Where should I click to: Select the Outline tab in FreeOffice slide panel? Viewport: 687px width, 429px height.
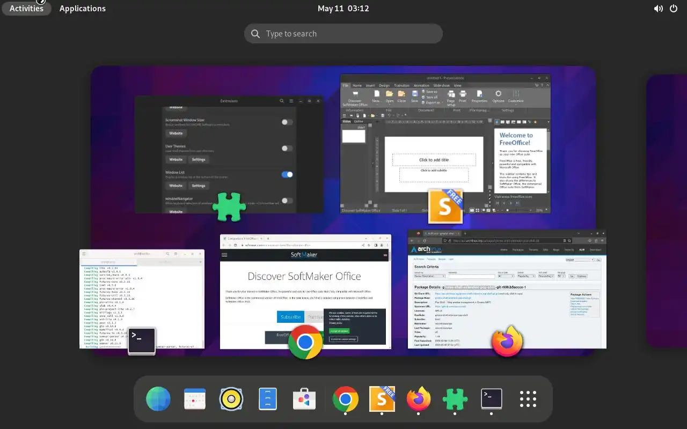pyautogui.click(x=359, y=121)
